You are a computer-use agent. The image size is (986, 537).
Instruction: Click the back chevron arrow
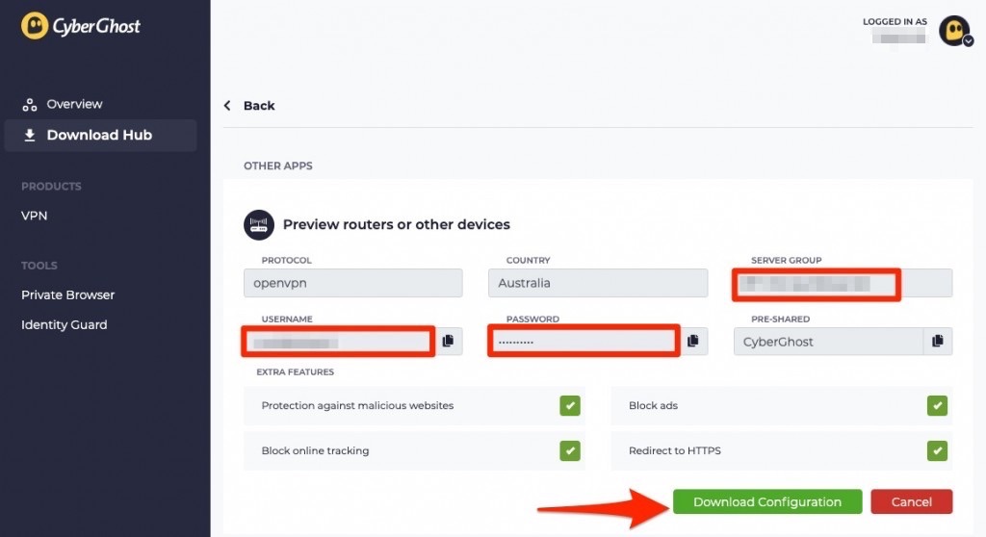coord(227,106)
